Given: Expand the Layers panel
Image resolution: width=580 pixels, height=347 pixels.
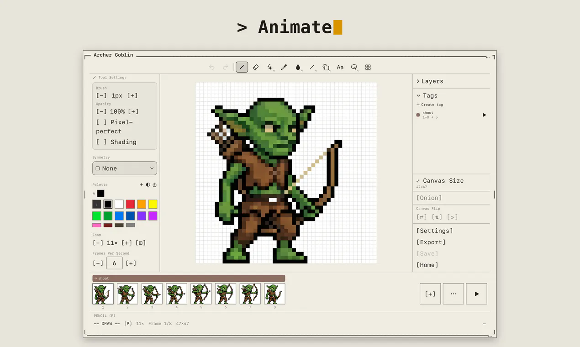Looking at the screenshot, I should pos(430,81).
